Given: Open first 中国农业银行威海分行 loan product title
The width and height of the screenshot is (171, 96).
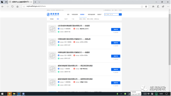Looking at the screenshot, I should (x=74, y=39).
